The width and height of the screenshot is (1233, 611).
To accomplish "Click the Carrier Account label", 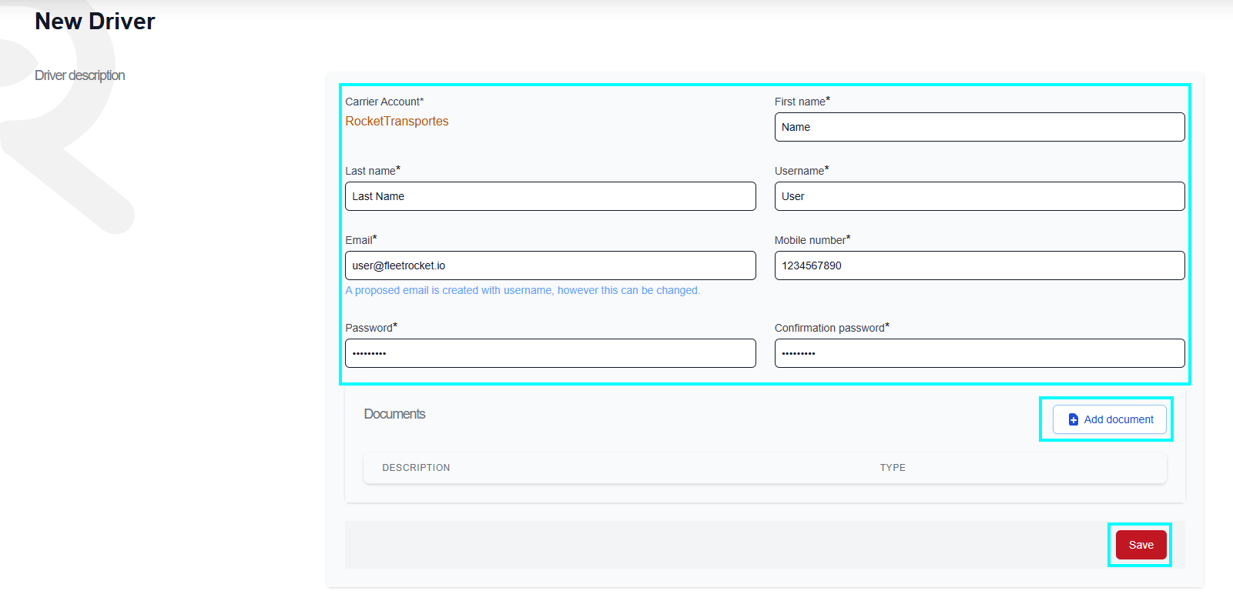I will (x=384, y=102).
